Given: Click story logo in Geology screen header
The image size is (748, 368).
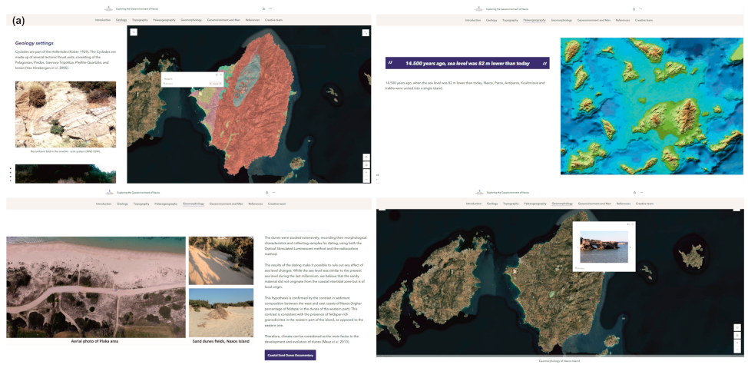Looking at the screenshot, I should click(x=108, y=8).
